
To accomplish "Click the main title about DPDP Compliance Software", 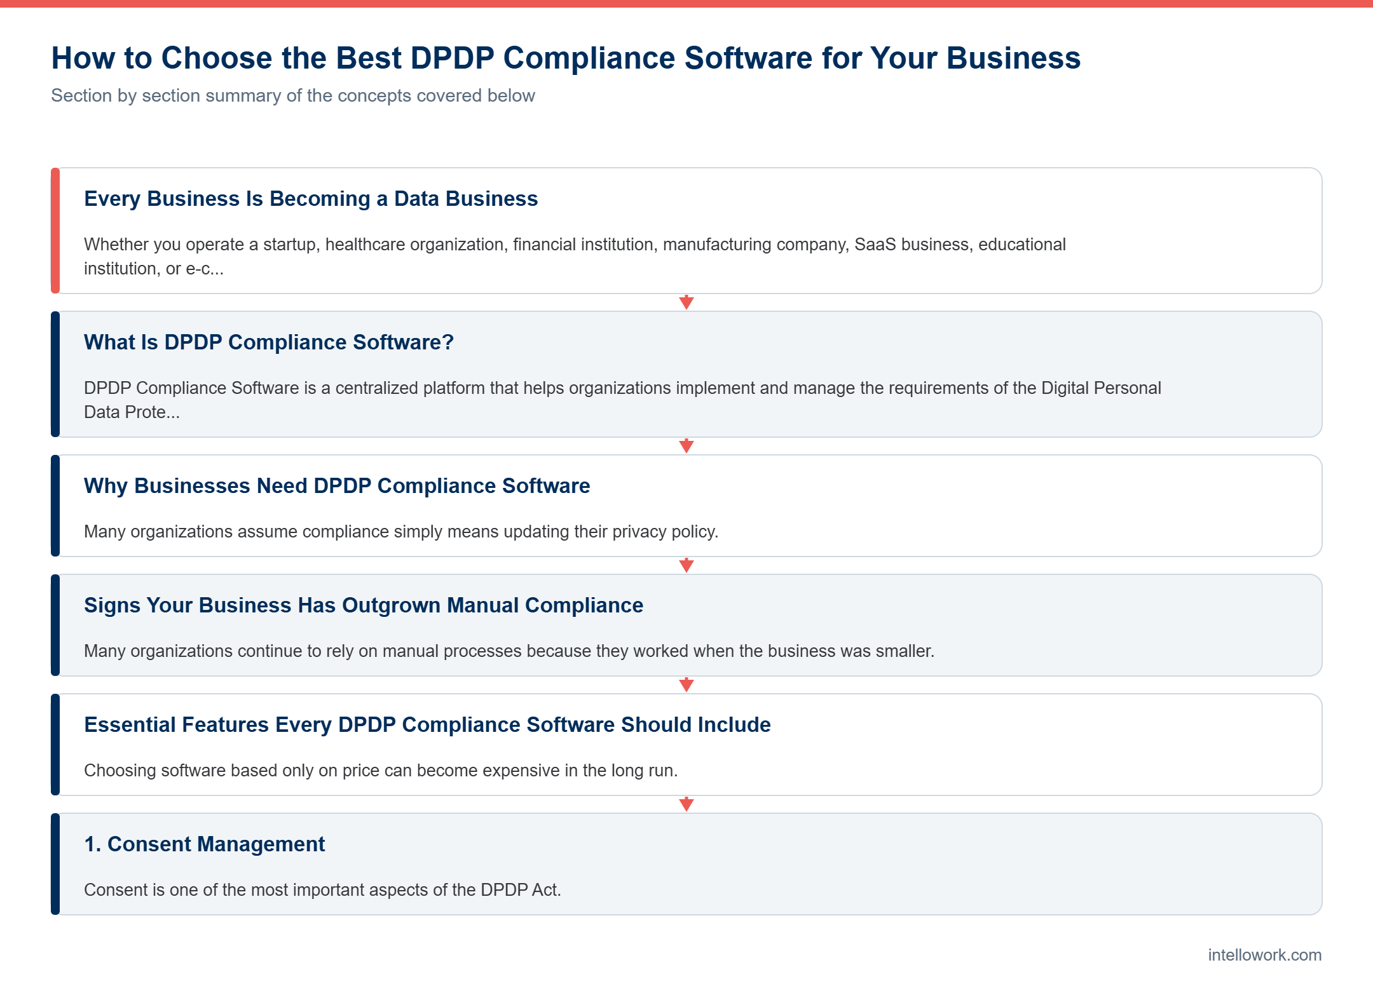I will [566, 58].
